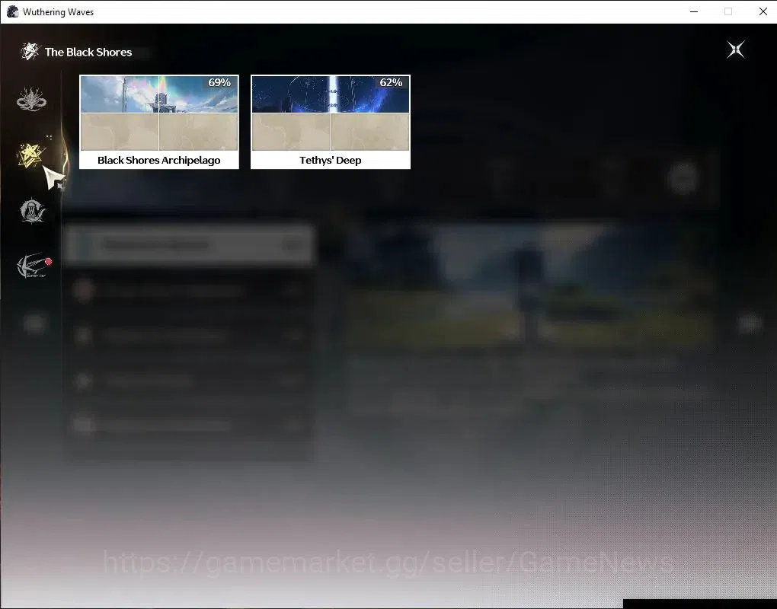
Task: Open the Black Shores Archipelago region card
Action: (159, 122)
